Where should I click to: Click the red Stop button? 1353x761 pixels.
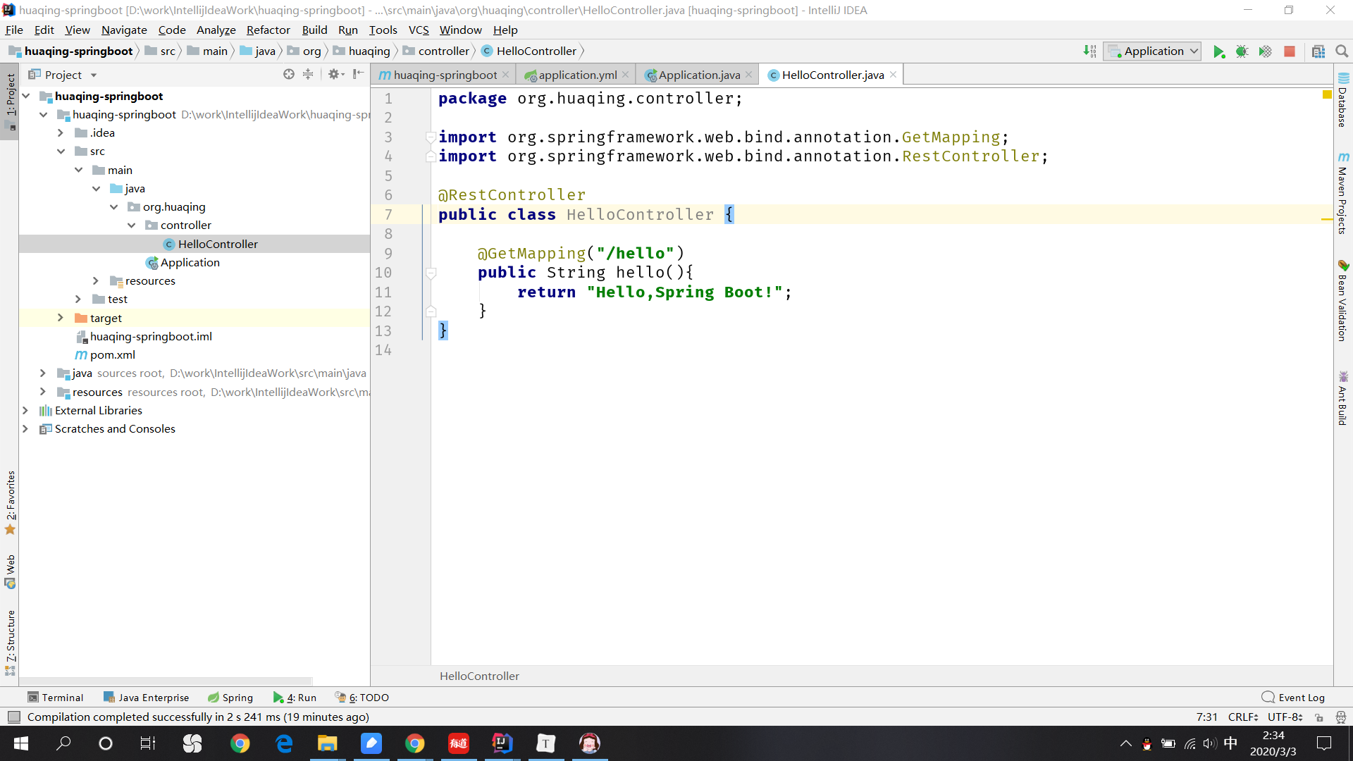1290,51
